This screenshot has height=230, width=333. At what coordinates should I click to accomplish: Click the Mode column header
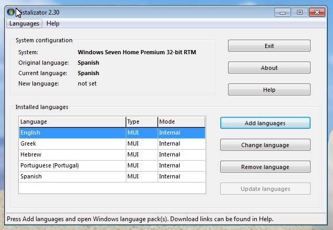point(182,122)
